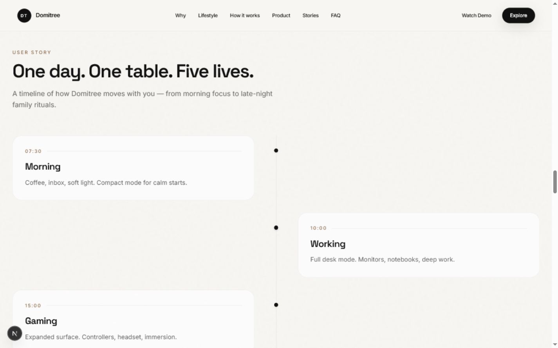Viewport: 558px width, 348px height.
Task: Select the 07:30 timeline dot
Action: click(x=276, y=150)
